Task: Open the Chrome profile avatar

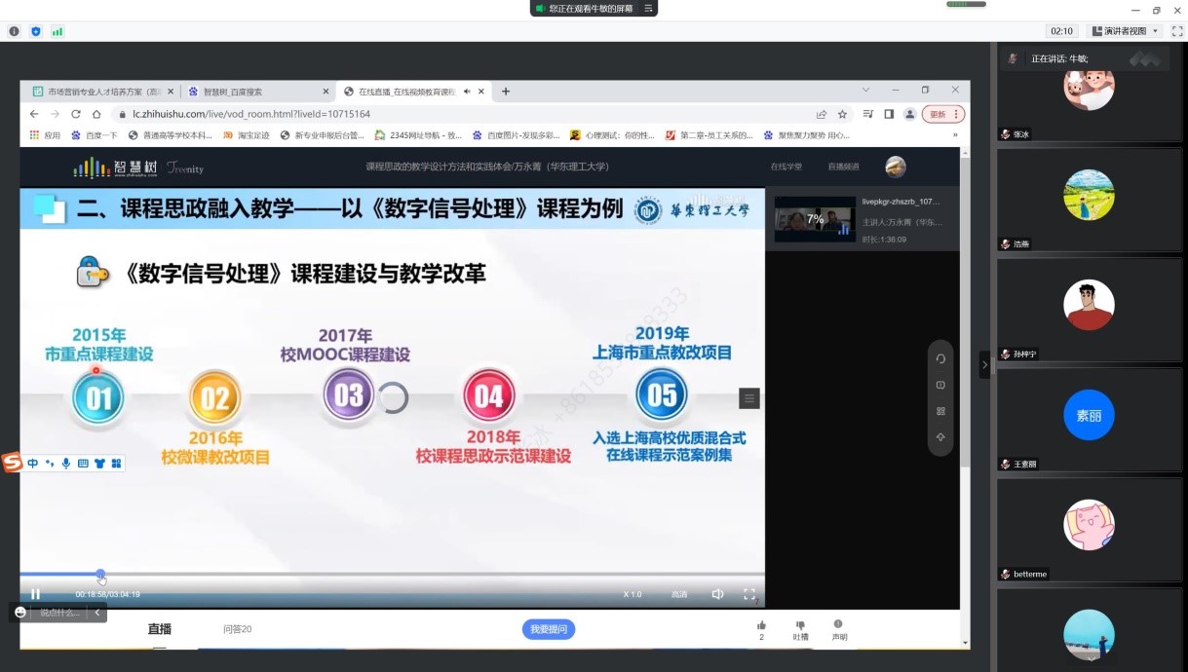Action: 909,114
